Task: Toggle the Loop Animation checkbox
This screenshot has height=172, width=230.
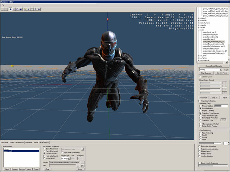Action: click(x=201, y=108)
